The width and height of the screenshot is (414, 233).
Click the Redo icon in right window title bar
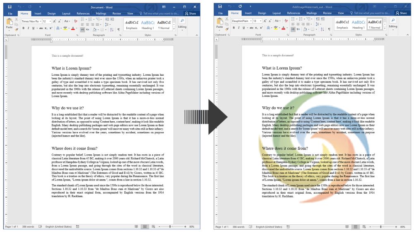pos(241,7)
